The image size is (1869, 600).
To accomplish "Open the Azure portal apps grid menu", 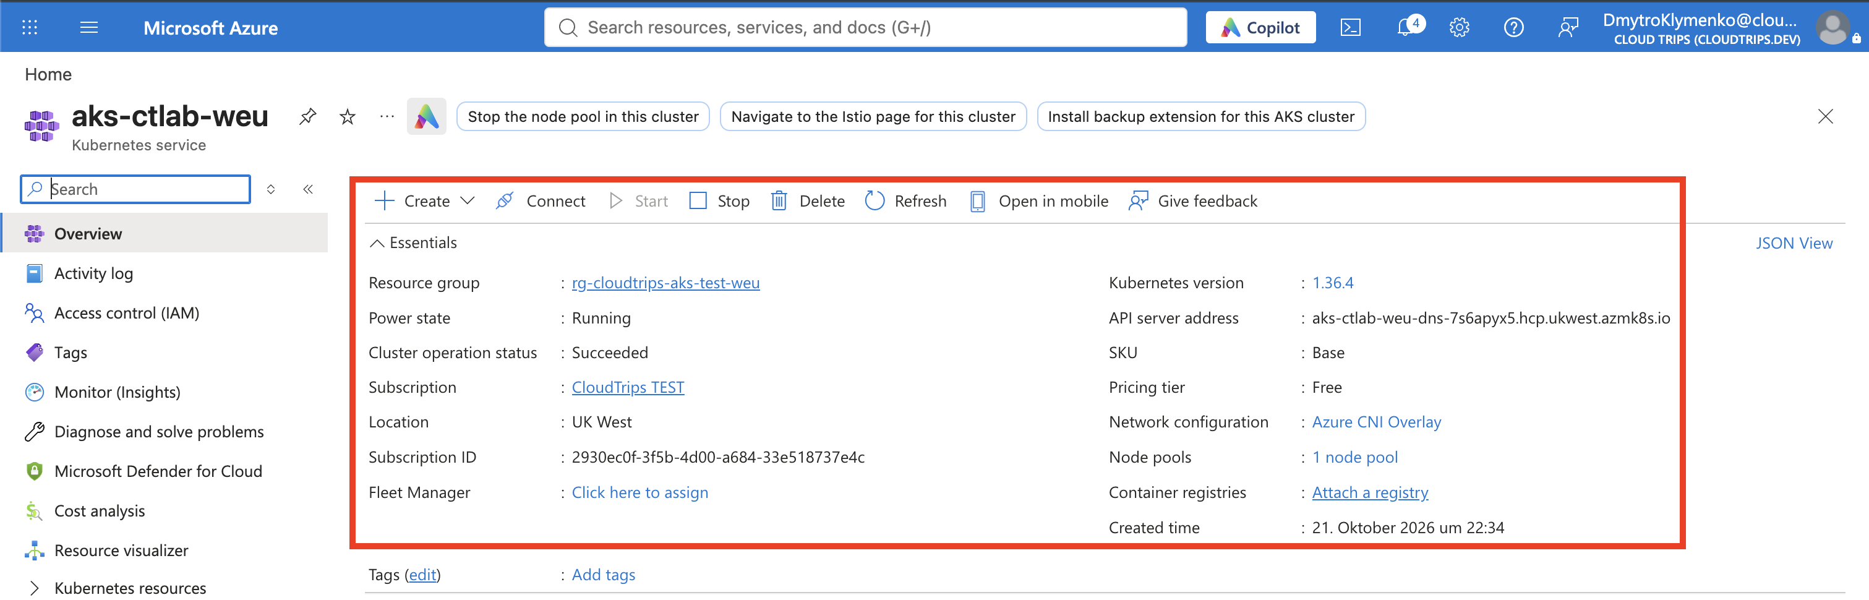I will click(30, 28).
